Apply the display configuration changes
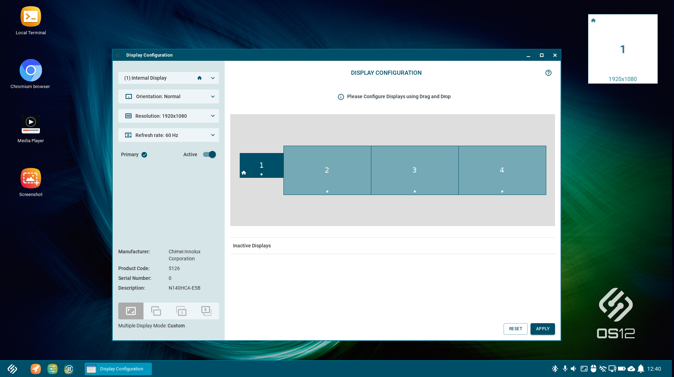The width and height of the screenshot is (674, 377). (x=542, y=329)
